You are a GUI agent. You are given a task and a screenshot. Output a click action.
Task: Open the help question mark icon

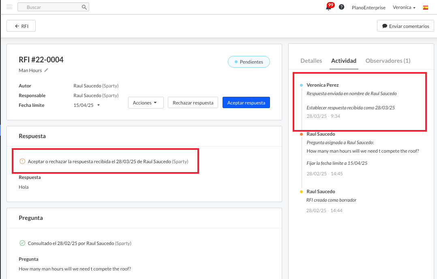tap(341, 7)
